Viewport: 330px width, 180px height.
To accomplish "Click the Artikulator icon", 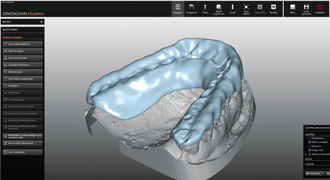I will click(x=6, y=86).
